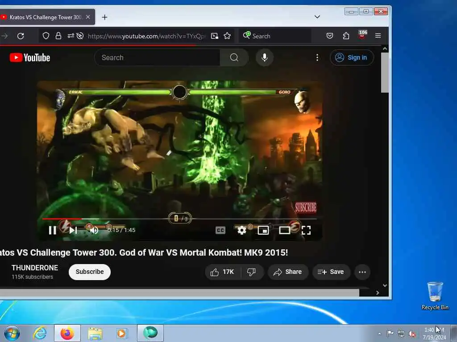
Task: Go forward in browser history
Action: click(x=4, y=36)
